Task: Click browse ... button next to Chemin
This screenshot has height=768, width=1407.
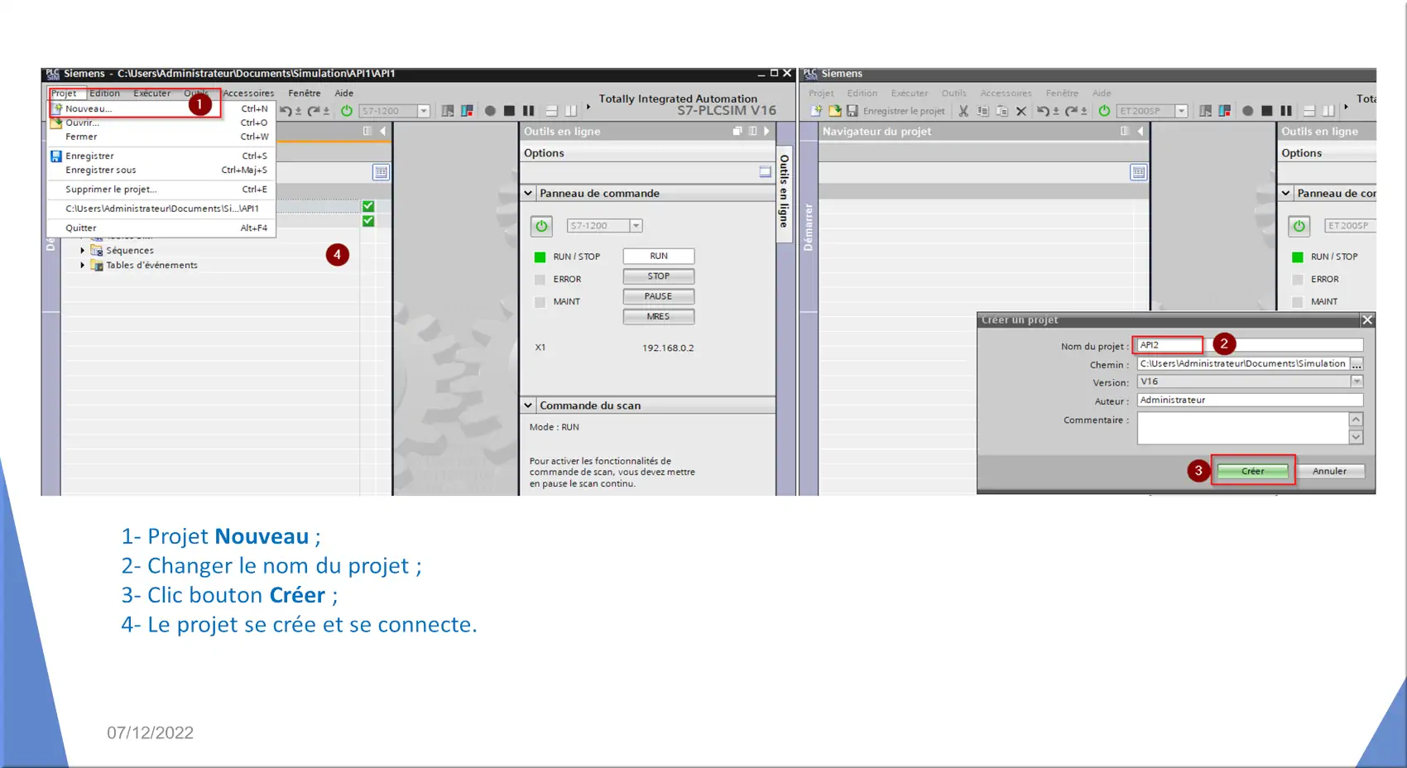Action: pos(1357,364)
